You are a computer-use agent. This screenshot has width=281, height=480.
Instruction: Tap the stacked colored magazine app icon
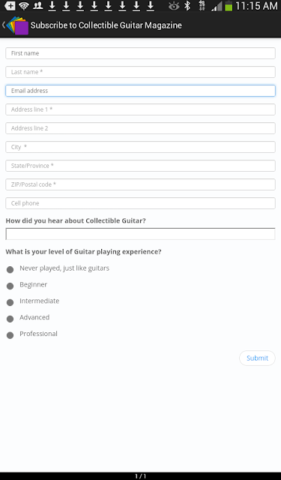click(18, 25)
